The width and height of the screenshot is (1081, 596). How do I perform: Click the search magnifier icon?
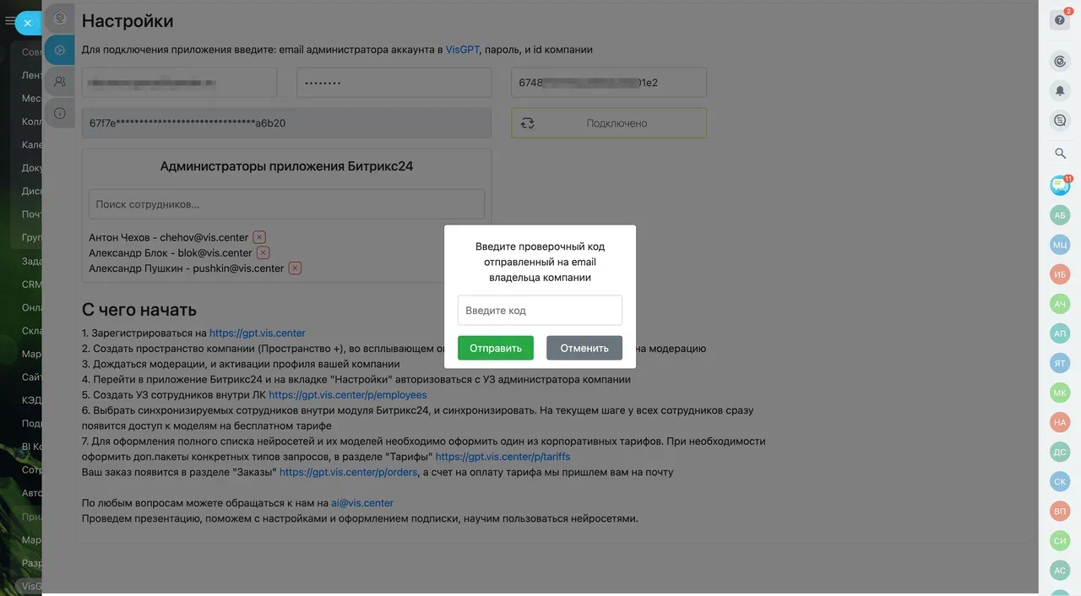[1060, 154]
